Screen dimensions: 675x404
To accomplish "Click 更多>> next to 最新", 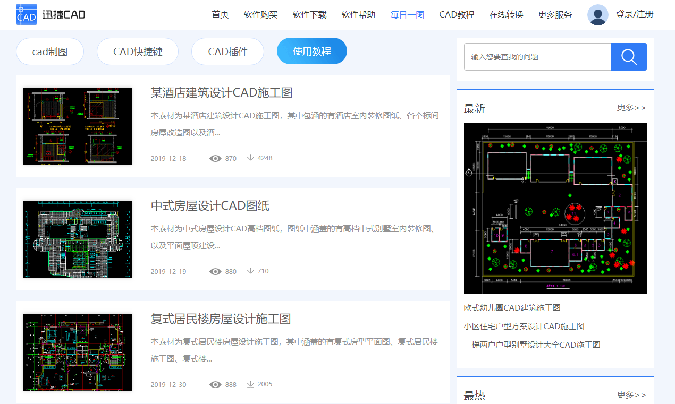I will point(631,108).
